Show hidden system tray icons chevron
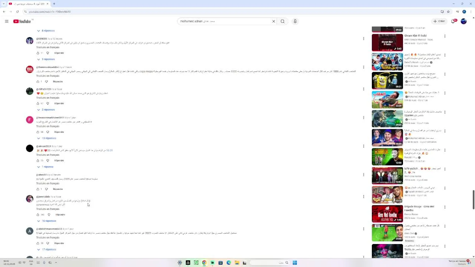This screenshot has height=267, width=475. tap(56, 263)
